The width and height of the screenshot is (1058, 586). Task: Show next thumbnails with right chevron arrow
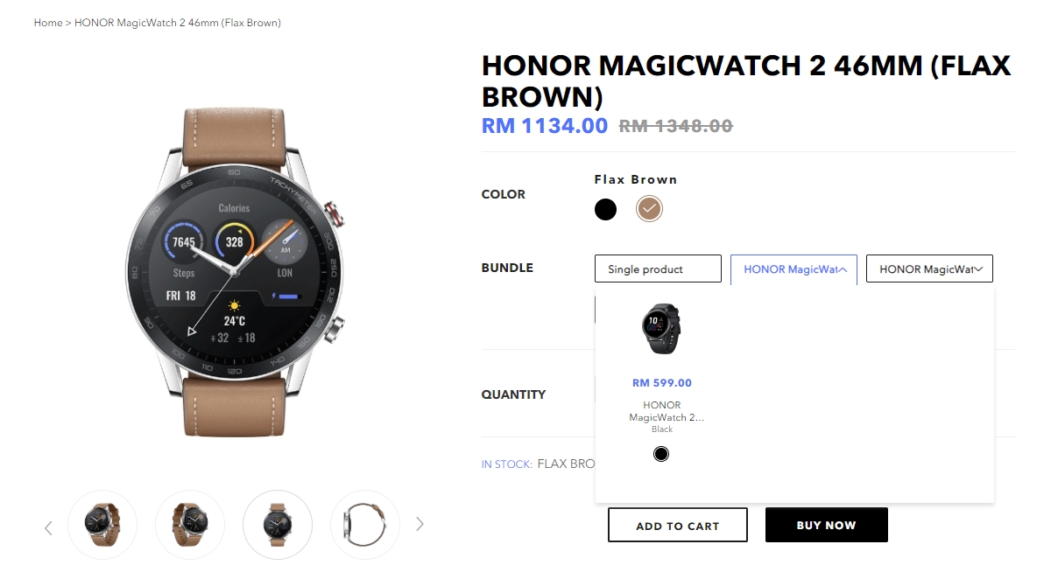tap(420, 524)
